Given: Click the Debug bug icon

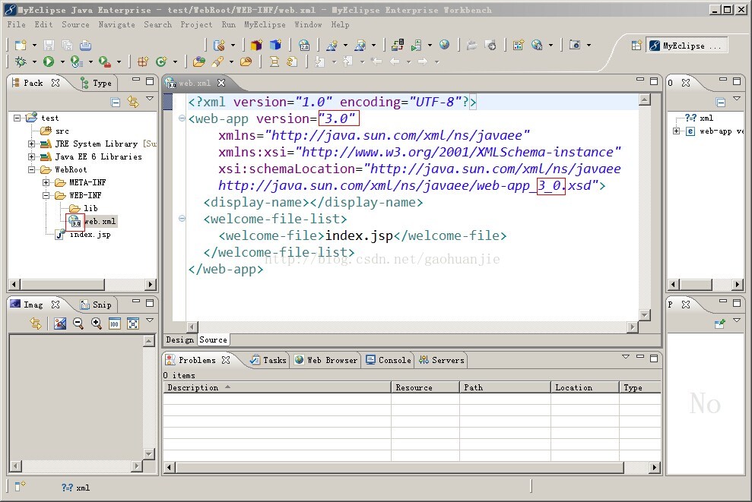Looking at the screenshot, I should pyautogui.click(x=21, y=62).
